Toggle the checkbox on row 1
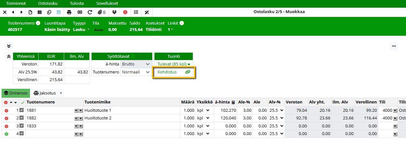The height and width of the screenshot is (144, 406). click(22, 110)
